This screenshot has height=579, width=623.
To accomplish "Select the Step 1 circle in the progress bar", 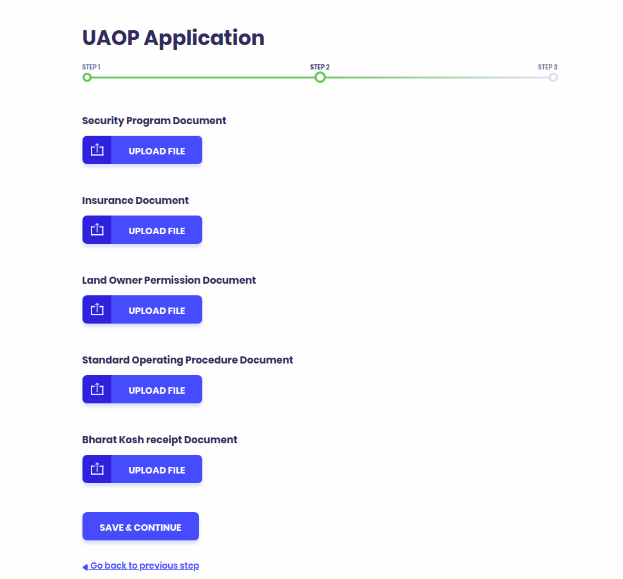I will point(87,77).
